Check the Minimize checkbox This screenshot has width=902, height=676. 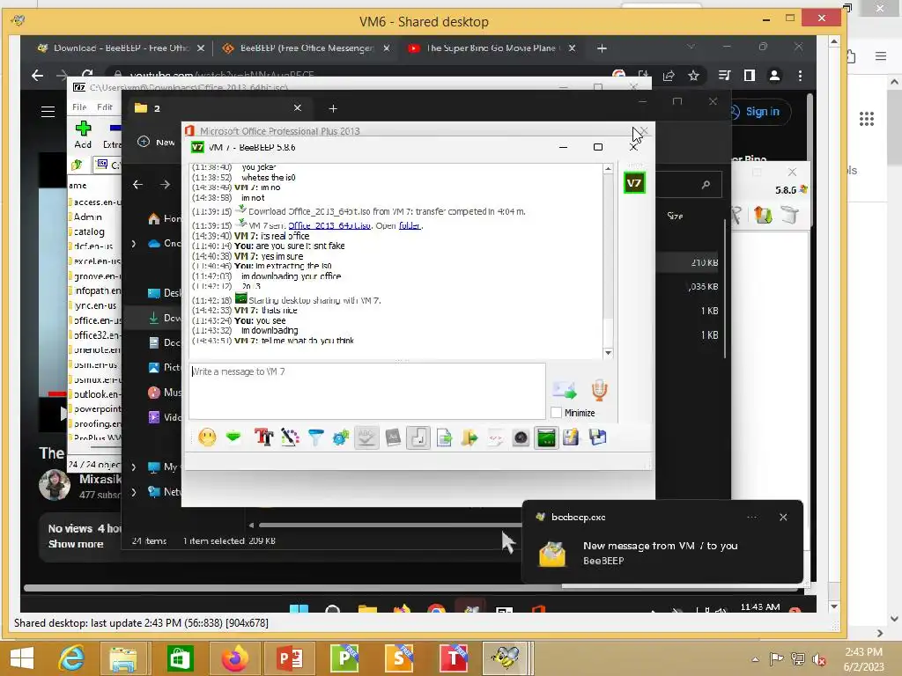pyautogui.click(x=557, y=413)
